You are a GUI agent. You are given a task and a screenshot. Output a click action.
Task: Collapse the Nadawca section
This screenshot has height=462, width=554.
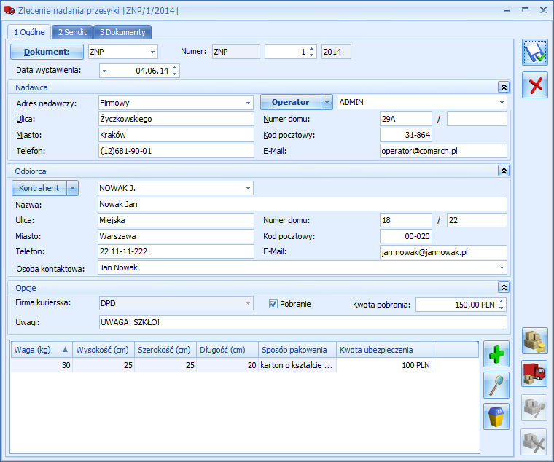(x=504, y=87)
